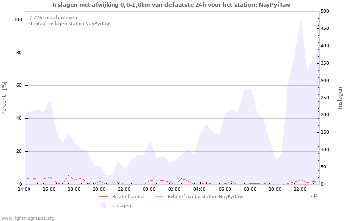The image size is (344, 221).
Task: Click the 500 Inslagen axis value
Action: point(325,11)
